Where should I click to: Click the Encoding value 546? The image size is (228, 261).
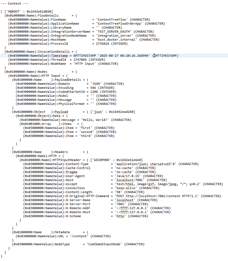tap(93, 88)
